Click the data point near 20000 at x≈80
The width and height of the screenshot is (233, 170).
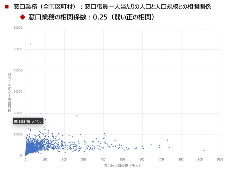pos(41,114)
